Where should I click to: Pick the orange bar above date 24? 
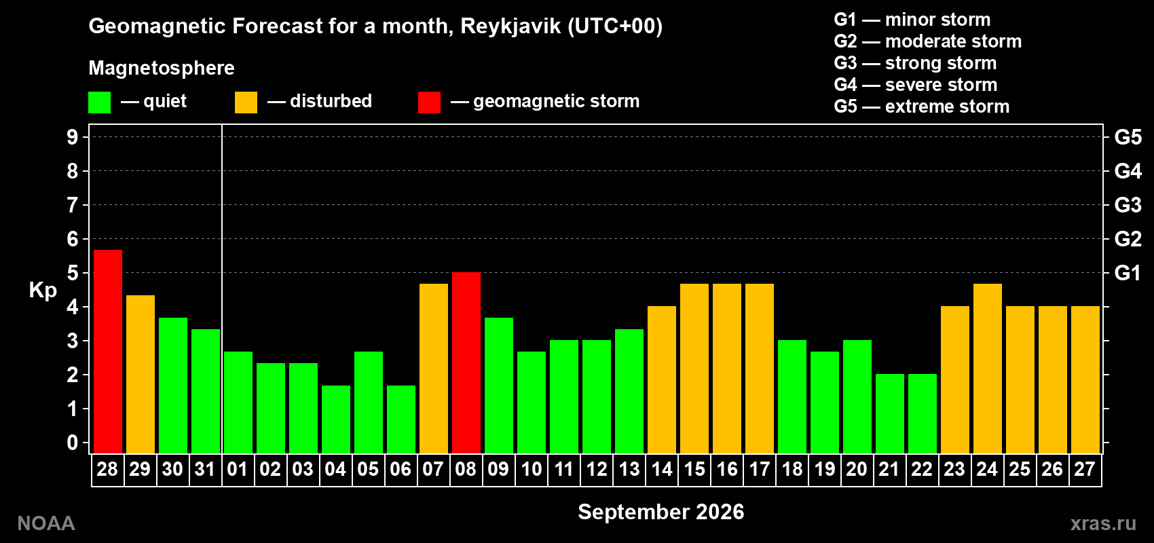coord(988,369)
